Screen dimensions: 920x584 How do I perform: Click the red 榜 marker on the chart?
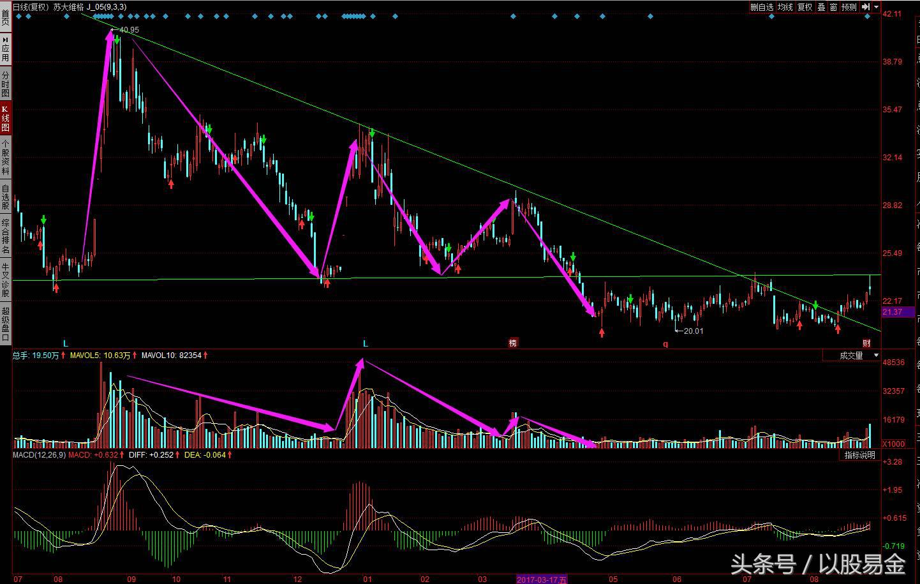(513, 343)
